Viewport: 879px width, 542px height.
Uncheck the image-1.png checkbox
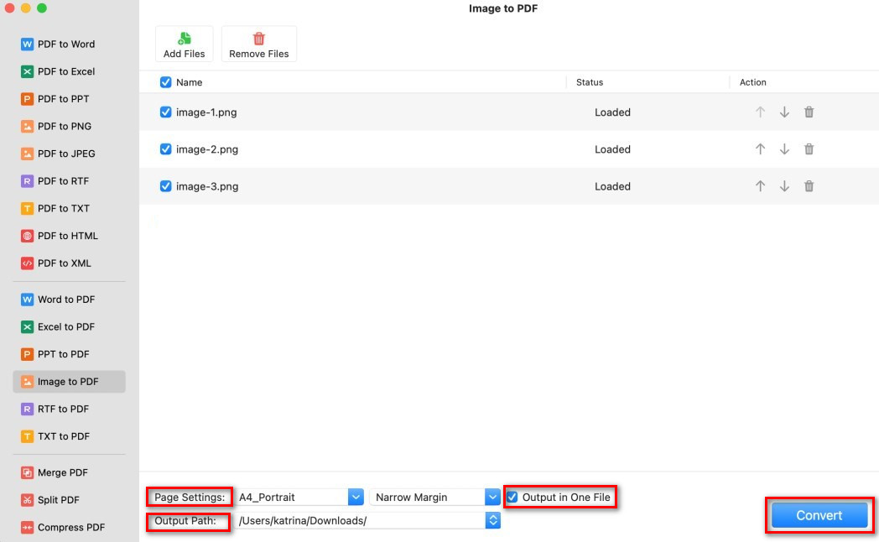click(x=165, y=112)
